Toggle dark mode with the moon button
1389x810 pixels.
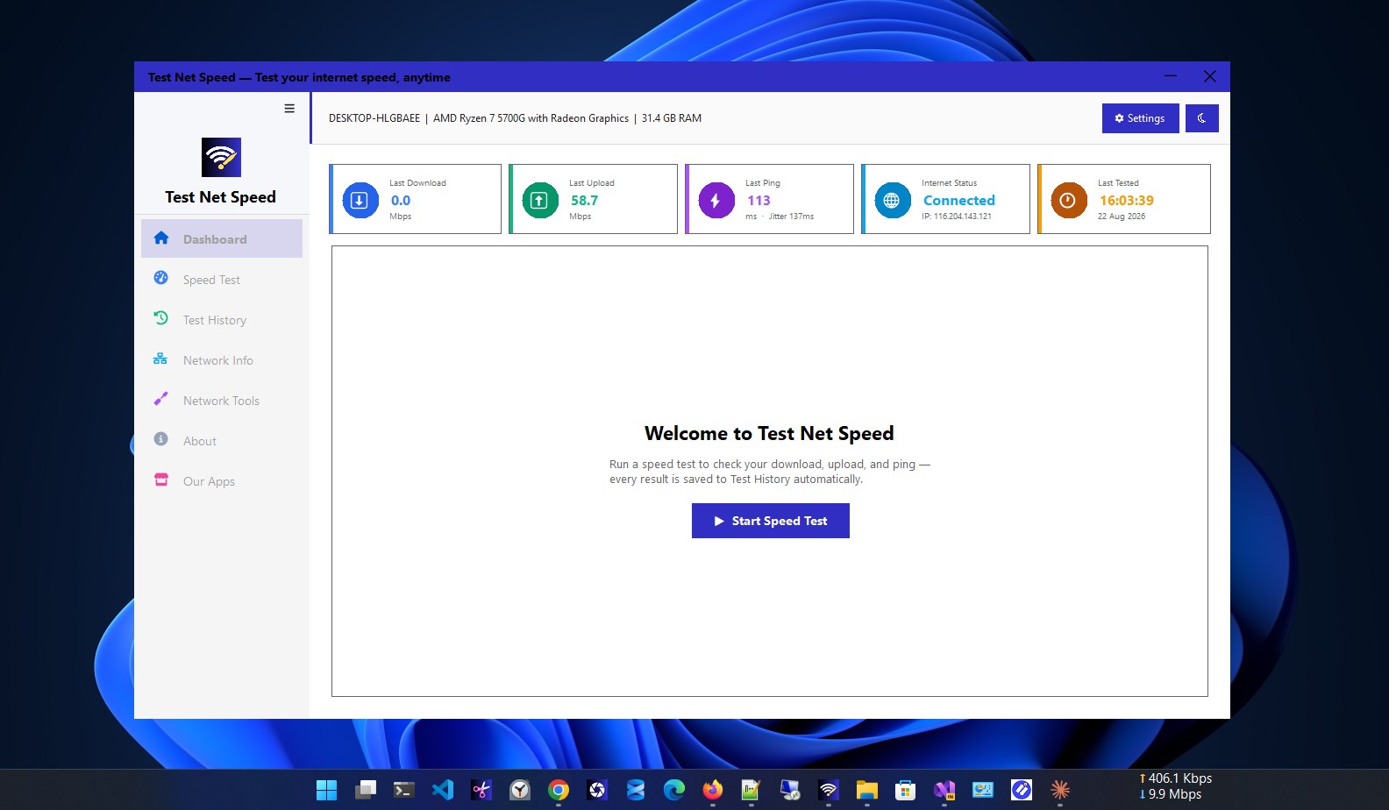click(x=1202, y=118)
